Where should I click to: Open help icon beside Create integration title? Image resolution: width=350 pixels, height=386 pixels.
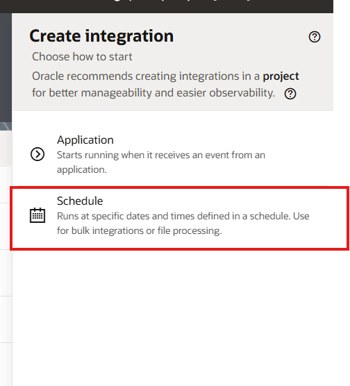click(315, 37)
